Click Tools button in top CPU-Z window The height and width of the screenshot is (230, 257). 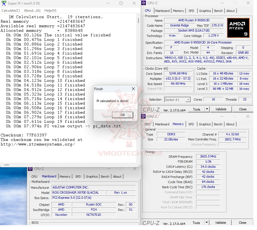click(x=197, y=109)
